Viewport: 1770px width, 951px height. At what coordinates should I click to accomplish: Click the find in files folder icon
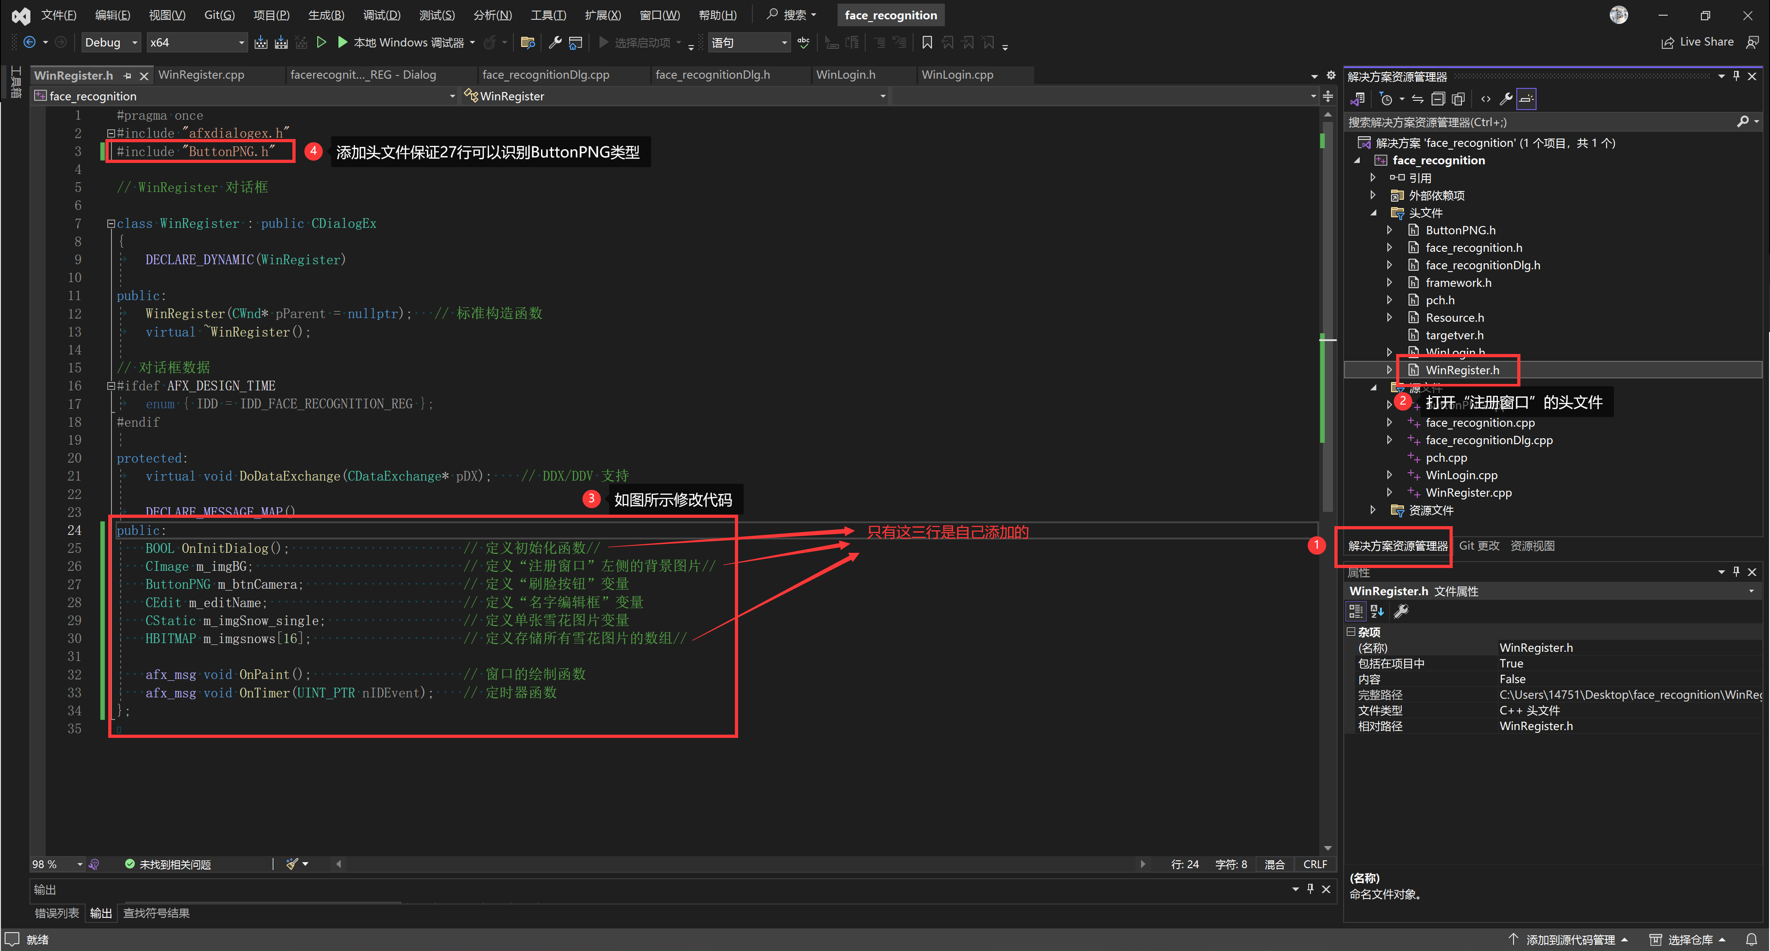coord(528,43)
